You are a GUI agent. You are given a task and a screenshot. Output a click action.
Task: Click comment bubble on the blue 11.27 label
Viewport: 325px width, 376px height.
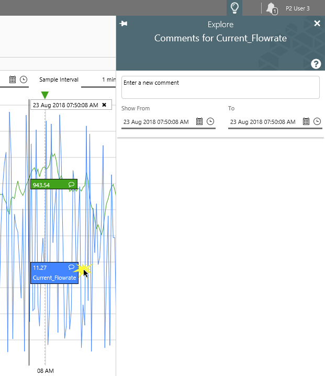(72, 267)
